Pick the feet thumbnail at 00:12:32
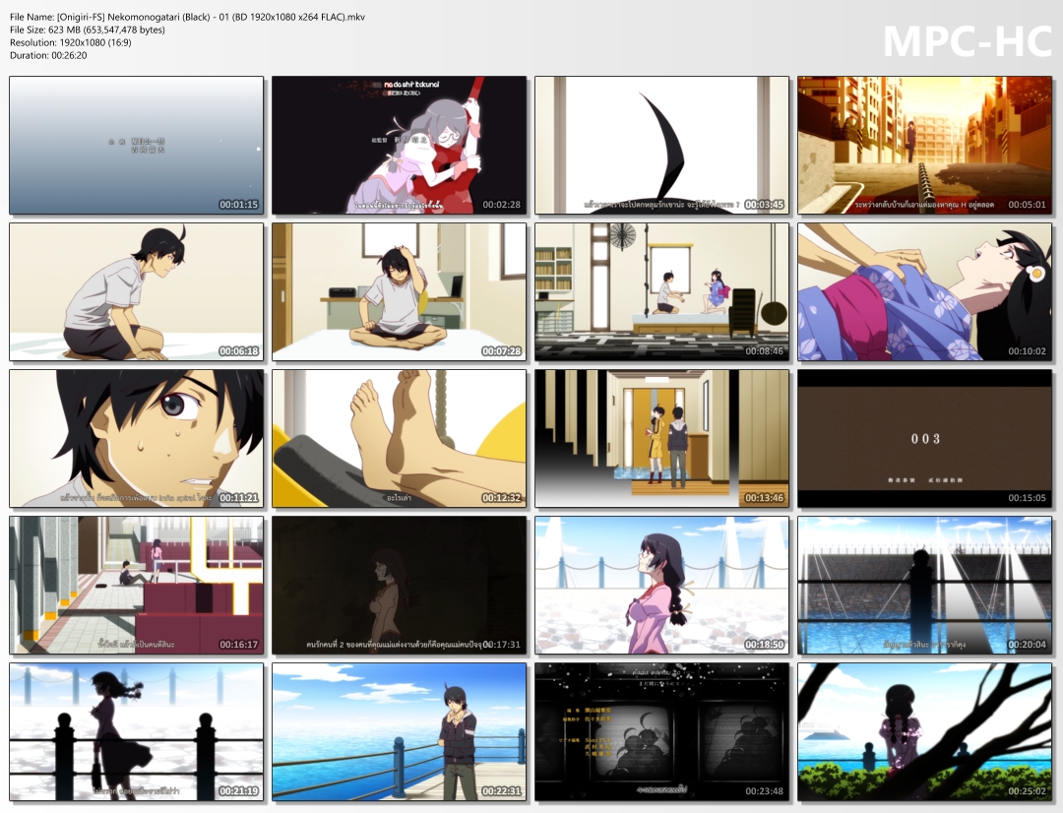 point(400,439)
